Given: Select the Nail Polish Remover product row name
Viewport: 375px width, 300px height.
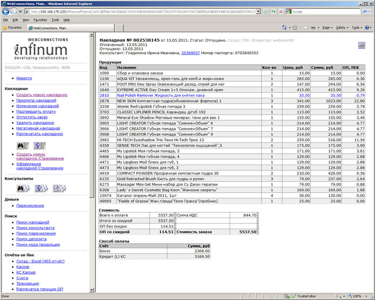Looking at the screenshot, I should (x=161, y=95).
